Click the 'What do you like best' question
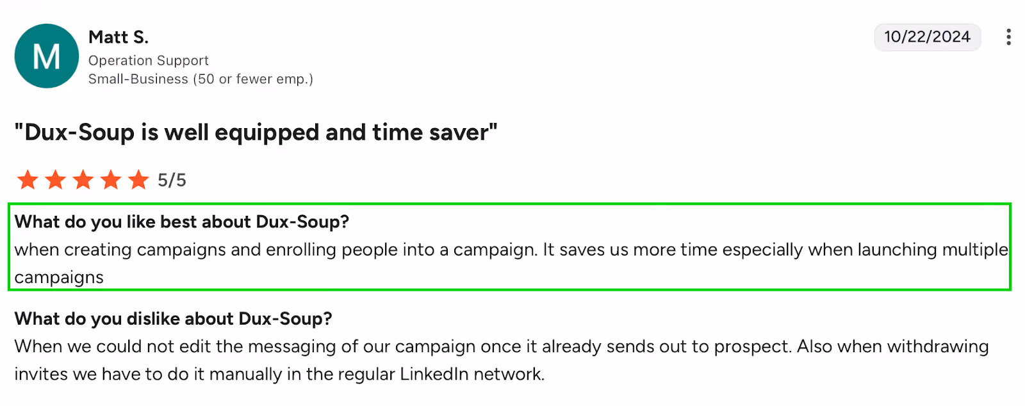 183,222
